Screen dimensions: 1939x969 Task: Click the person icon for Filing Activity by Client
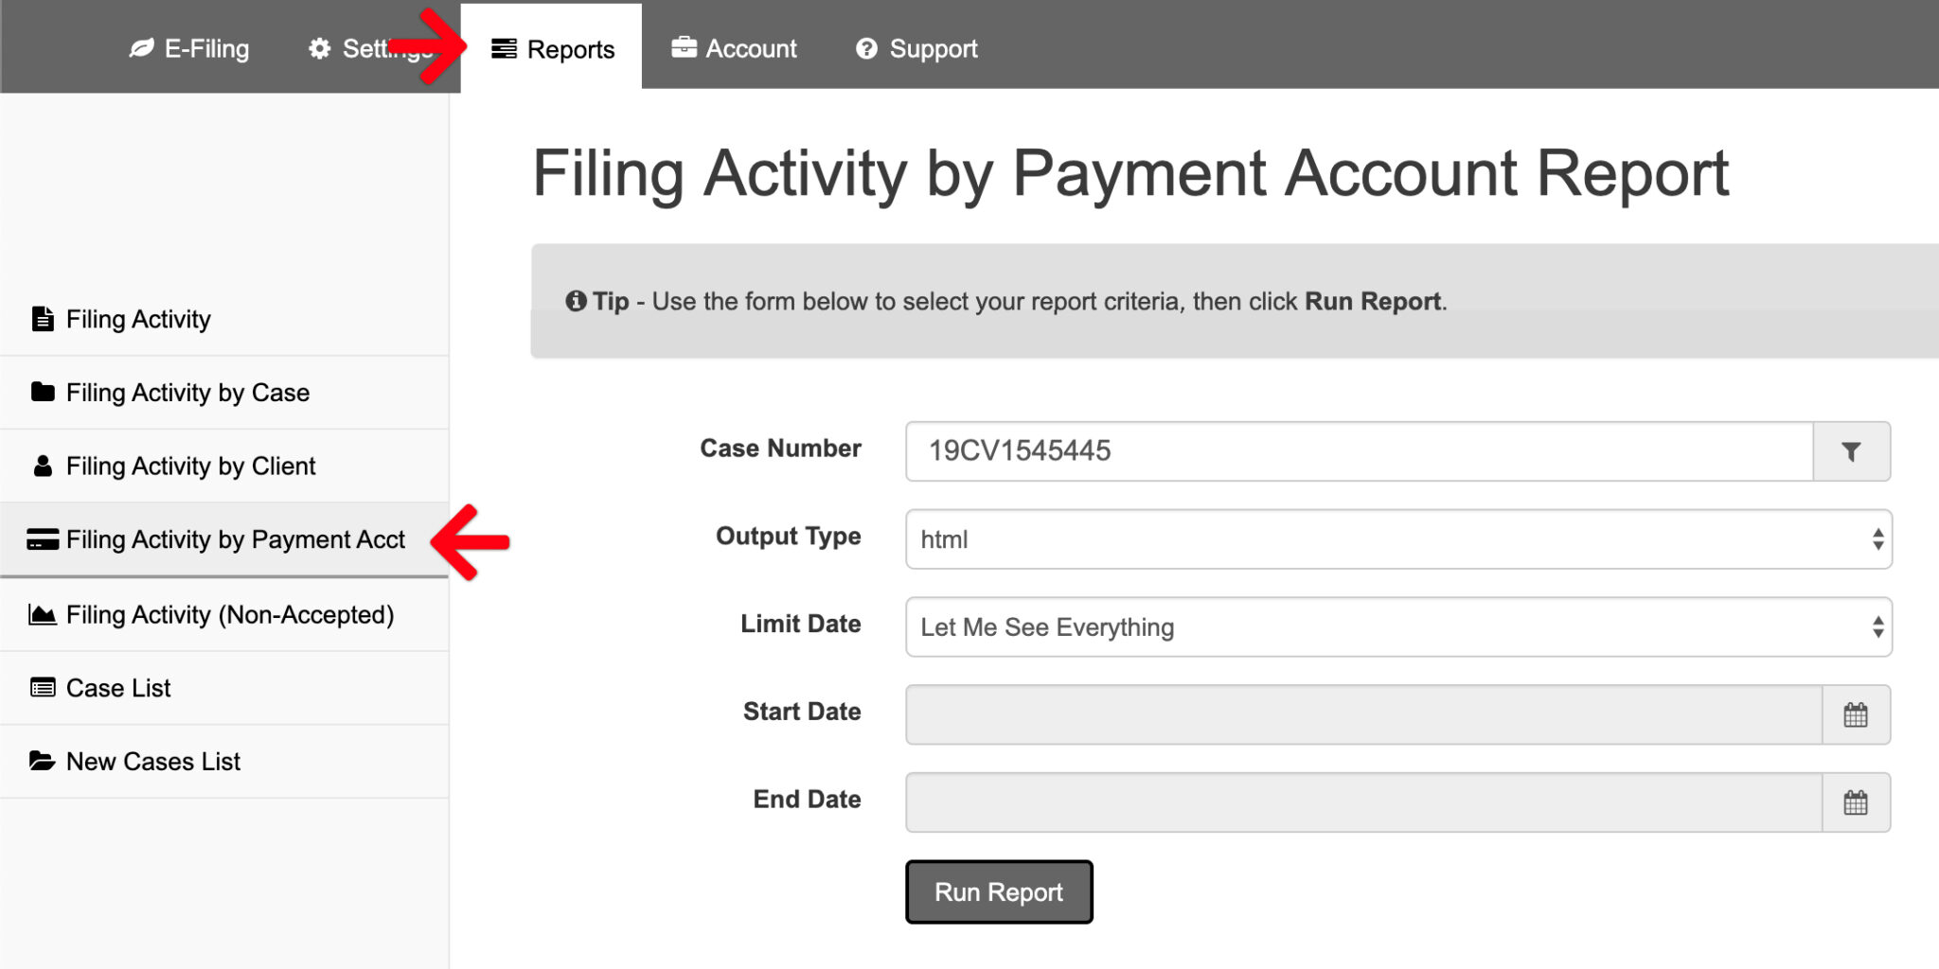tap(43, 466)
